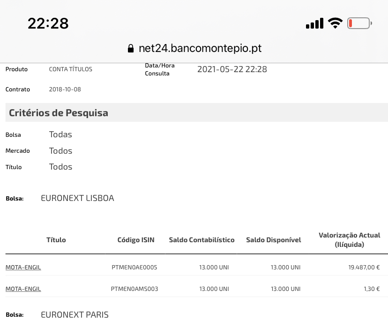
Task: Click the EURONEXT LISBOA exchange label
Action: (77, 198)
